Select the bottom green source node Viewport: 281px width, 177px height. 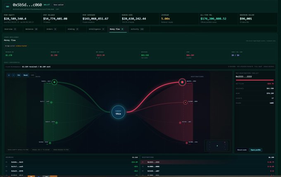pyautogui.click(x=50, y=143)
